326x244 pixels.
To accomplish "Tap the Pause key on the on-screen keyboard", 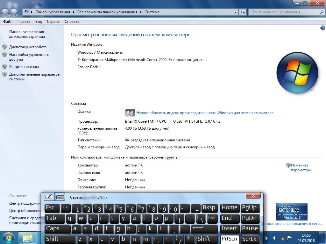I will (250, 229).
